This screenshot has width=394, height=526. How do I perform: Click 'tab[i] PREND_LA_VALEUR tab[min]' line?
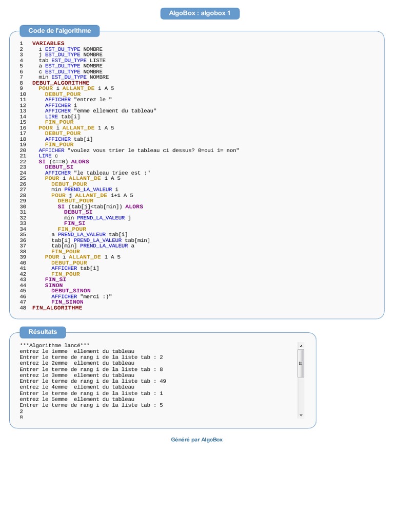(101, 240)
